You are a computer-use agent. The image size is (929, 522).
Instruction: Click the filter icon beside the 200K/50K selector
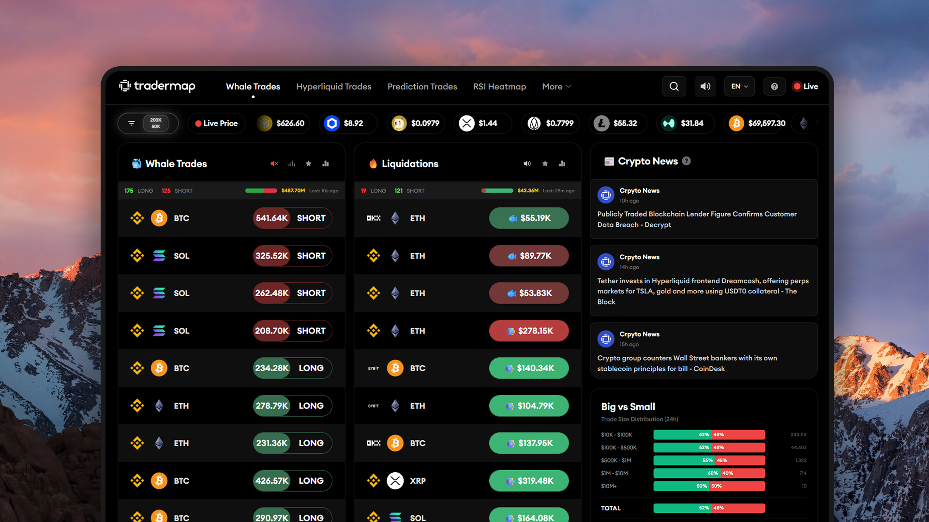(131, 123)
